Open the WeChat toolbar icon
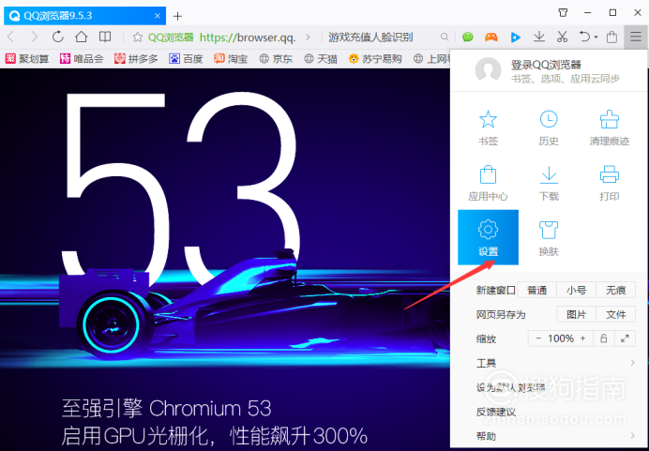Screen dimensions: 649x451 [468, 38]
